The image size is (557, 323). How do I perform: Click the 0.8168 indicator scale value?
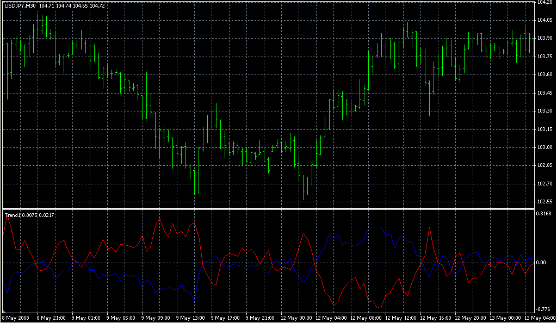(544, 214)
